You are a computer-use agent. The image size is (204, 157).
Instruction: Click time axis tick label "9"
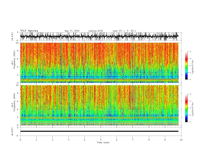[x=165, y=140]
